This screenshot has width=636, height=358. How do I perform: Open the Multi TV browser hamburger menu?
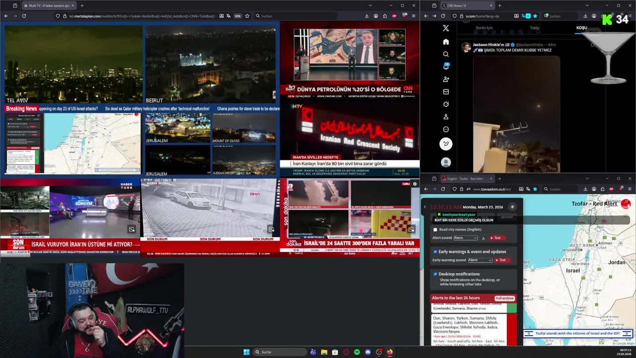click(x=413, y=16)
